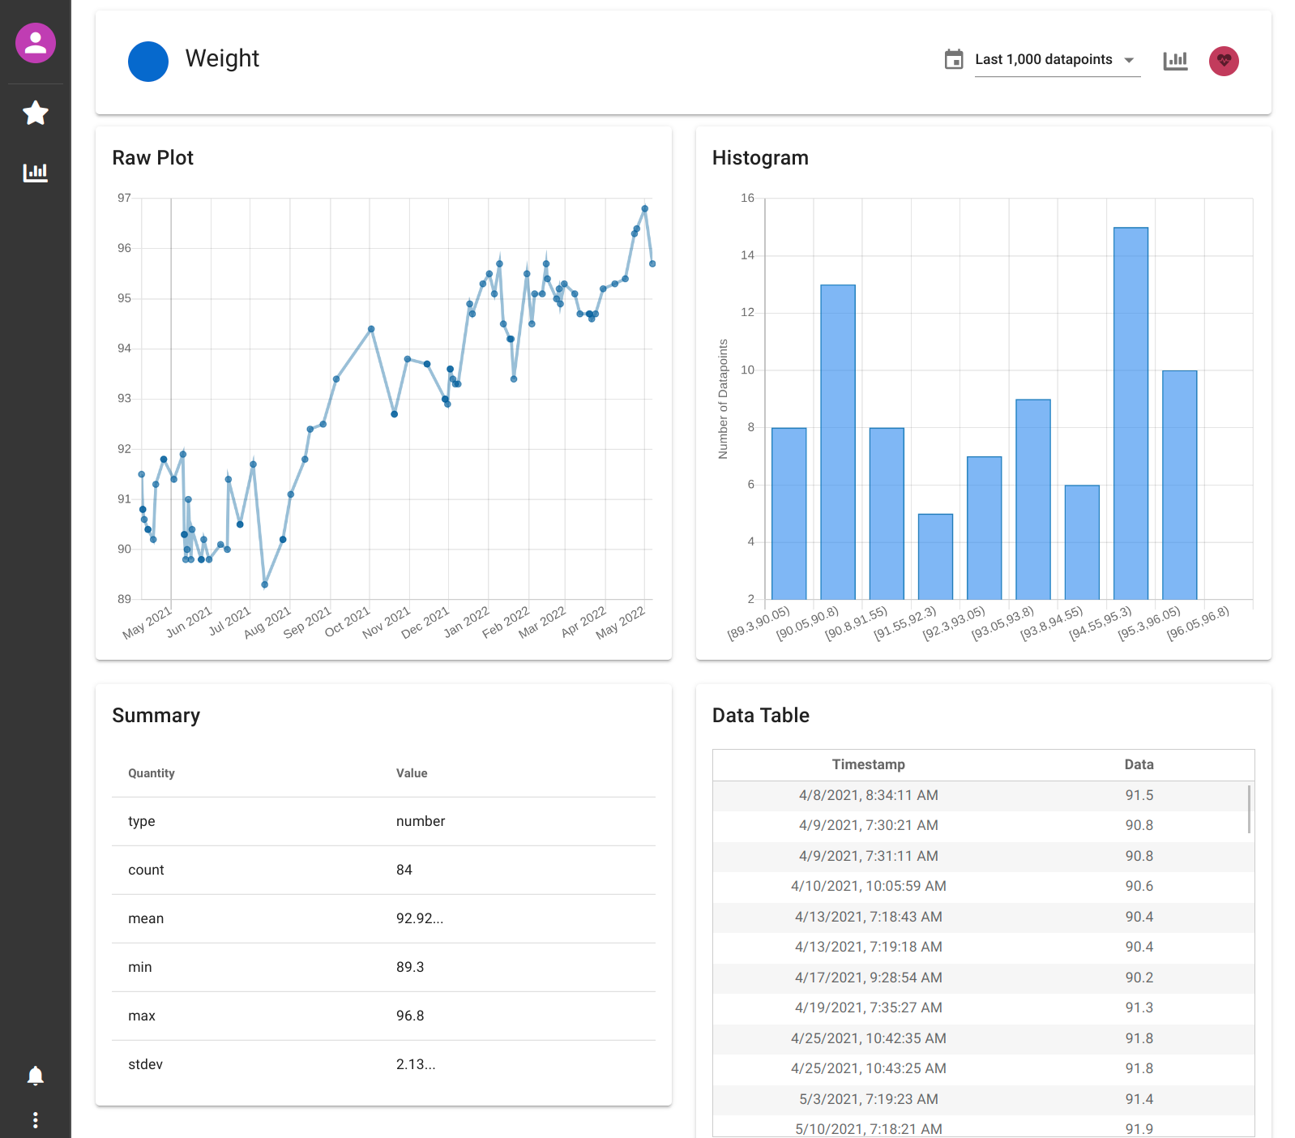Click the Raw Plot heading
Viewport: 1295px width, 1138px height.
[x=153, y=158]
